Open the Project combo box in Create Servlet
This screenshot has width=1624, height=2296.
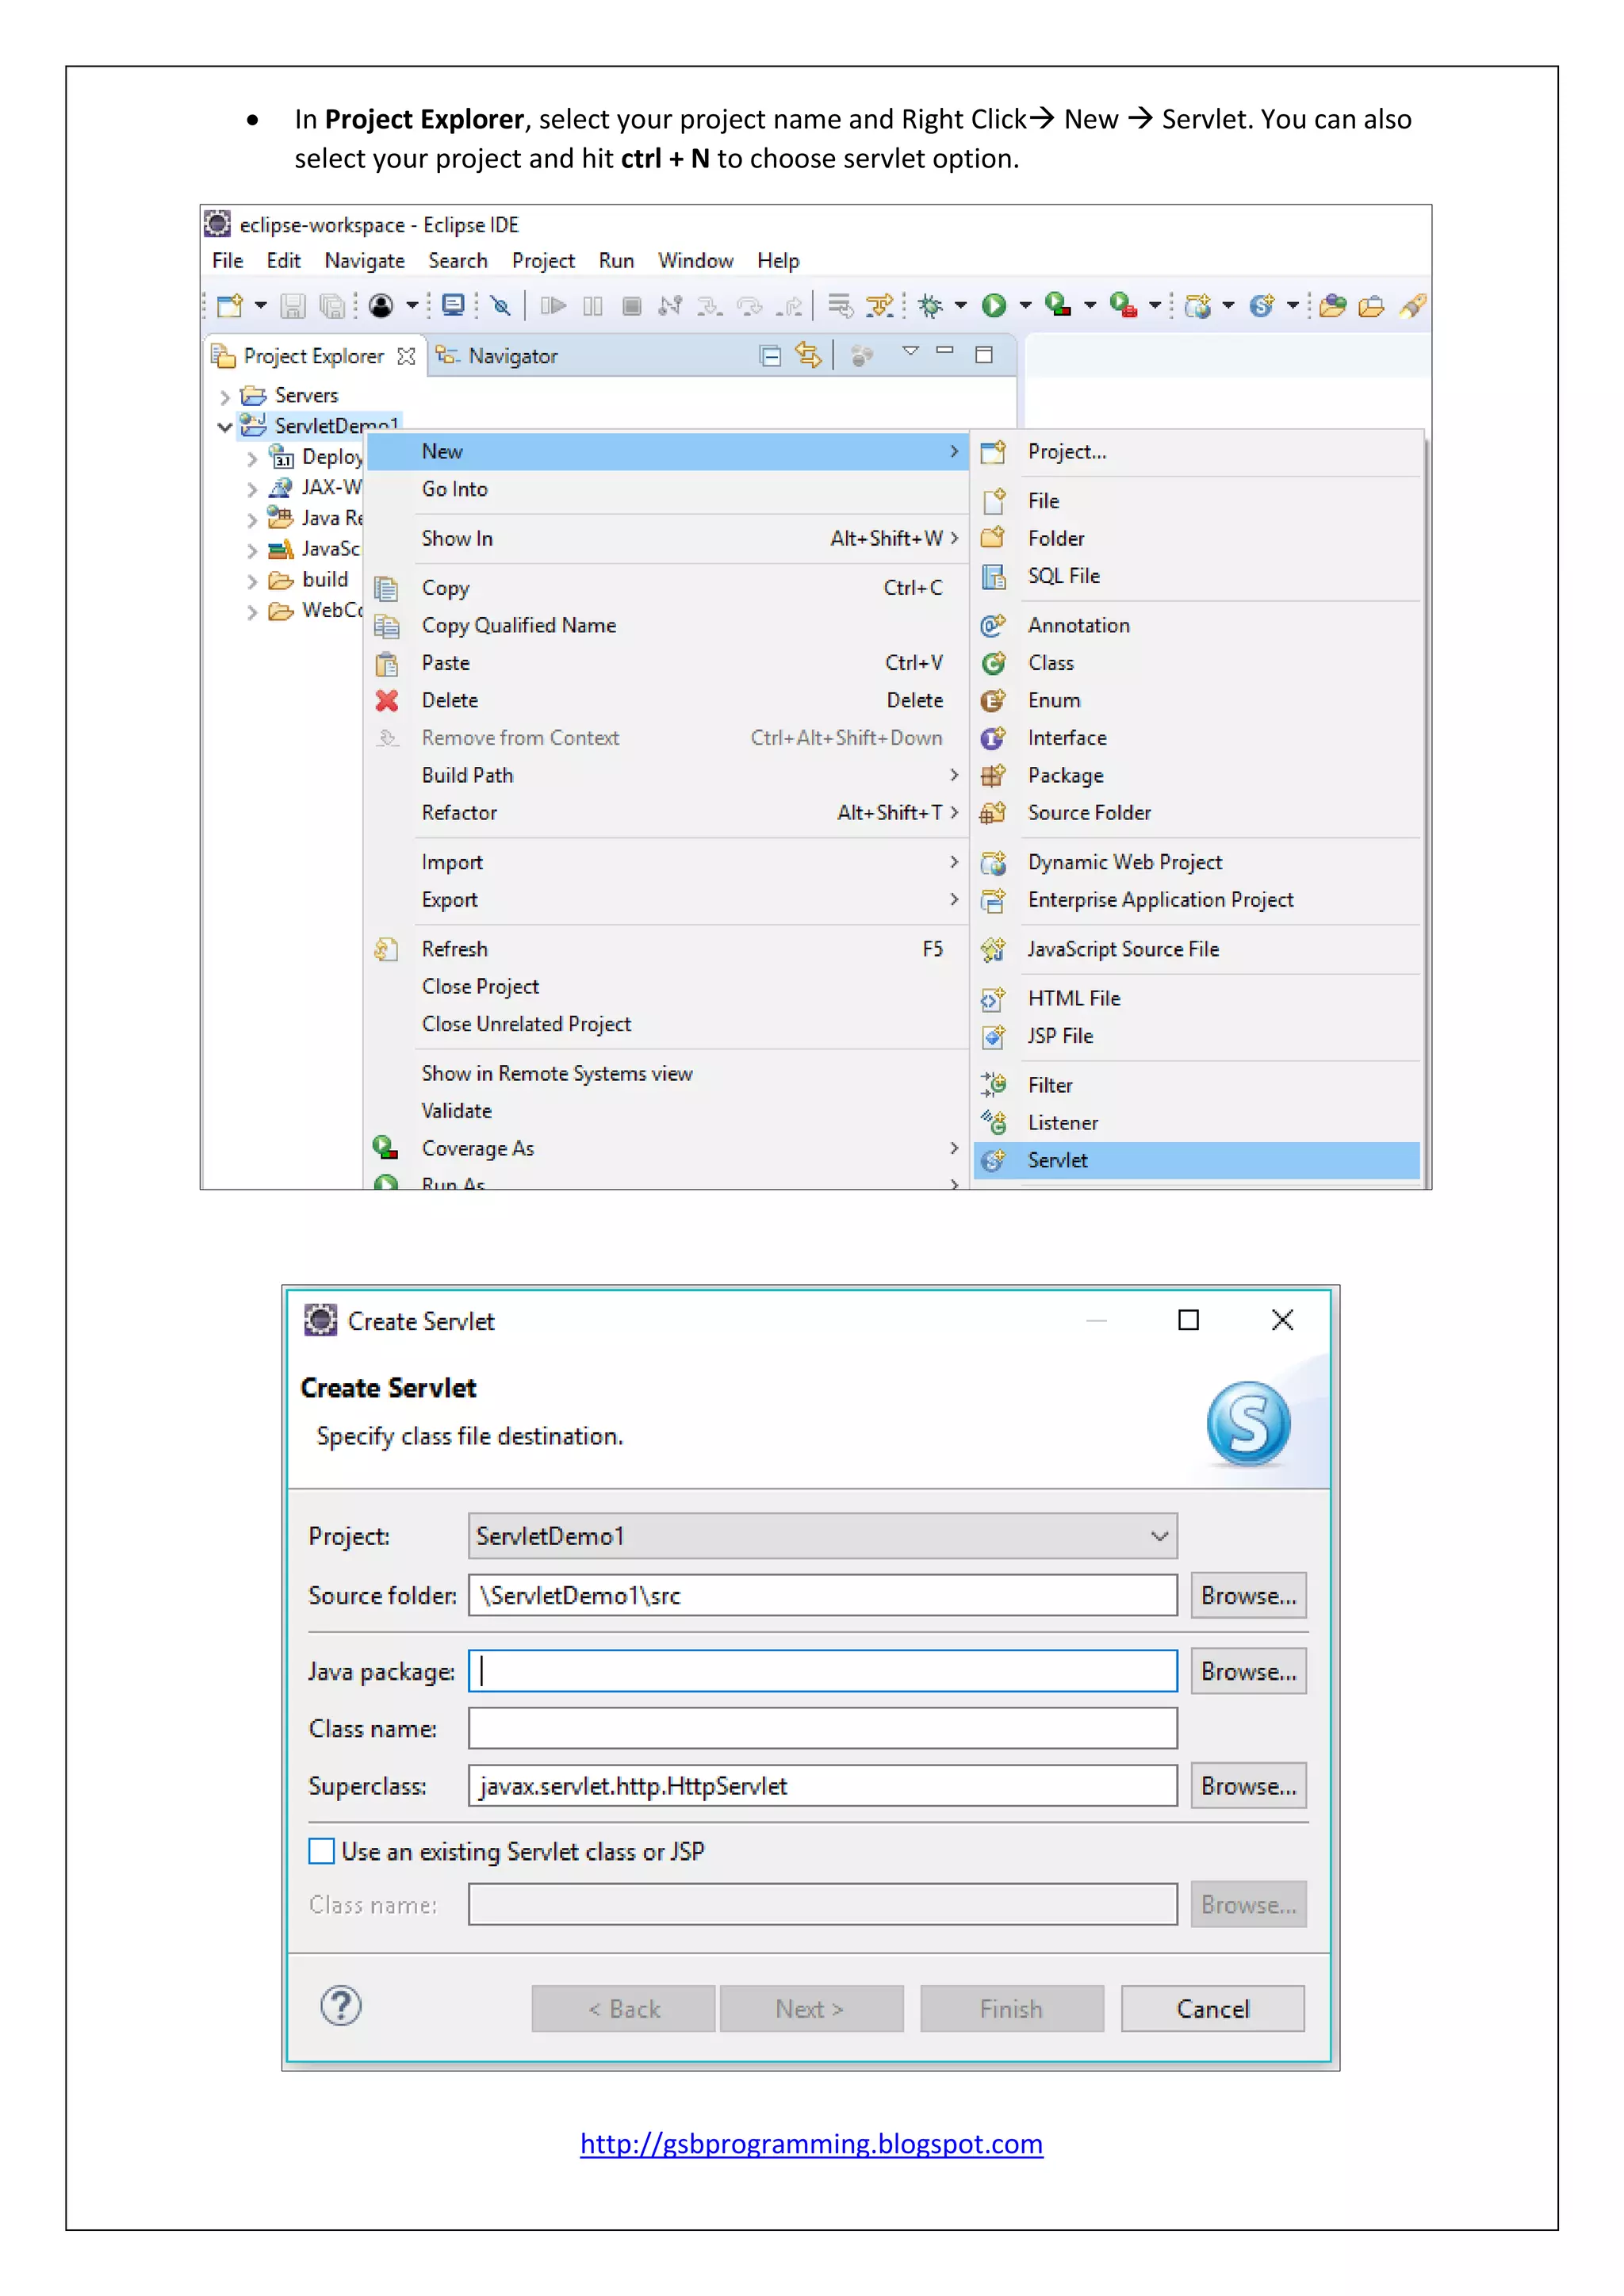[823, 1537]
